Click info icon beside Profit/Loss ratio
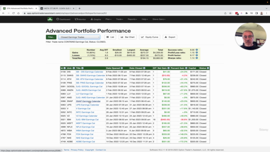Screen dimensions: 270x152 (x=197, y=52)
